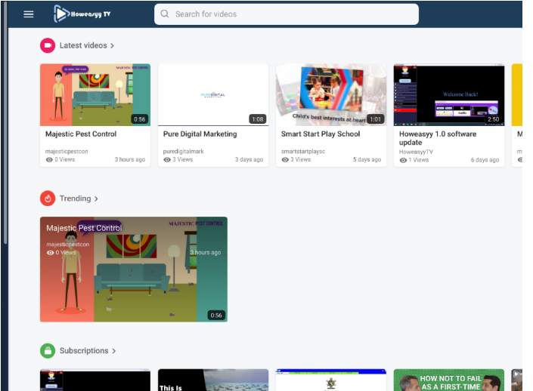Open the Latest videos section link

[x=83, y=45]
